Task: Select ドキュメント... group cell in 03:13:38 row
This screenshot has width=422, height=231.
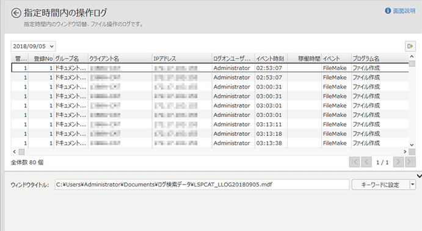Action: point(71,143)
